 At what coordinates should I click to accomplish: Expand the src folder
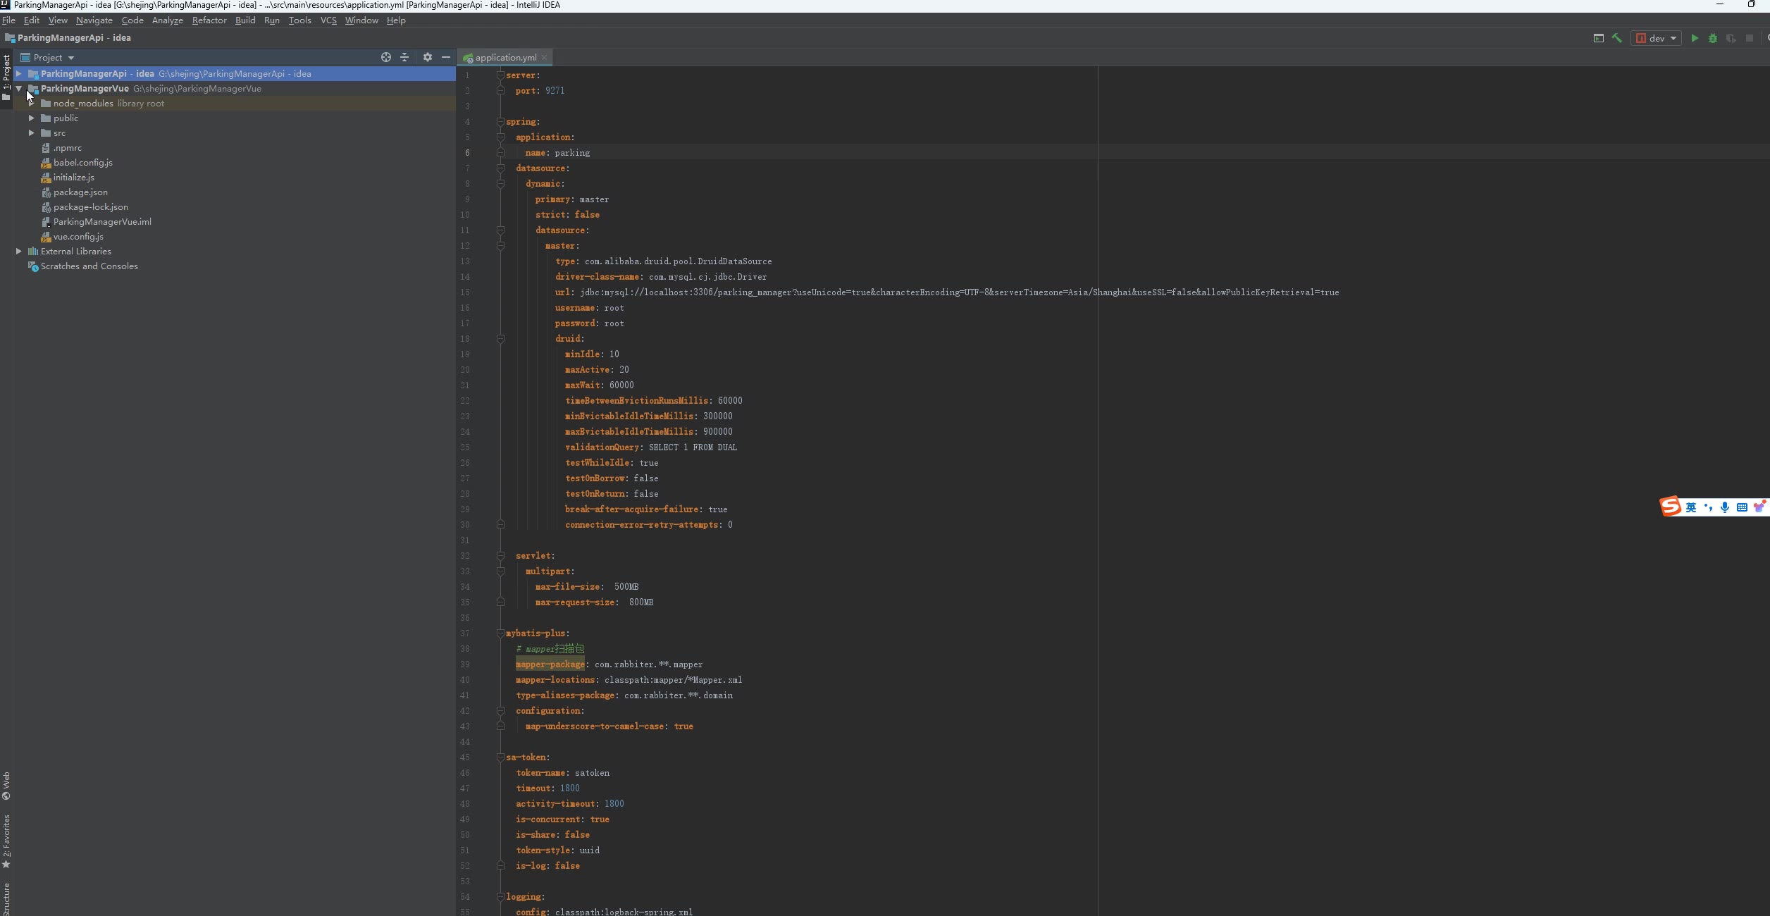[x=32, y=133]
